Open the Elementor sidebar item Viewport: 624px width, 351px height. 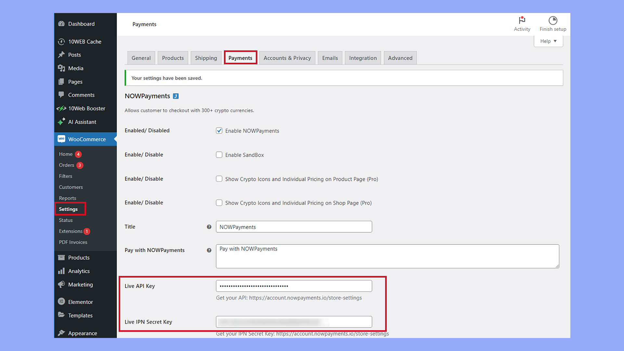pos(80,302)
